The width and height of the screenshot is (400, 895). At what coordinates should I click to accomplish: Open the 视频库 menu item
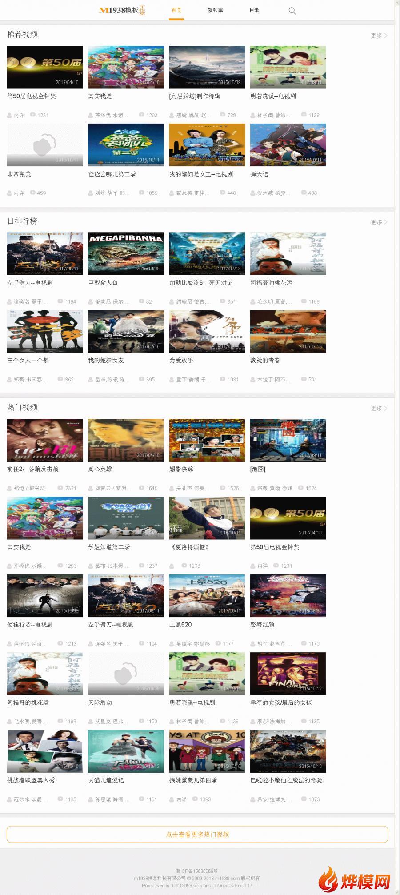pos(215,10)
